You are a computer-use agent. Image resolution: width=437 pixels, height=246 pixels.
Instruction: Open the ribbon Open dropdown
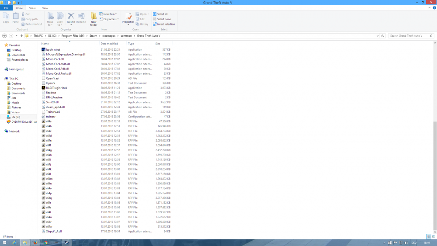point(142,14)
